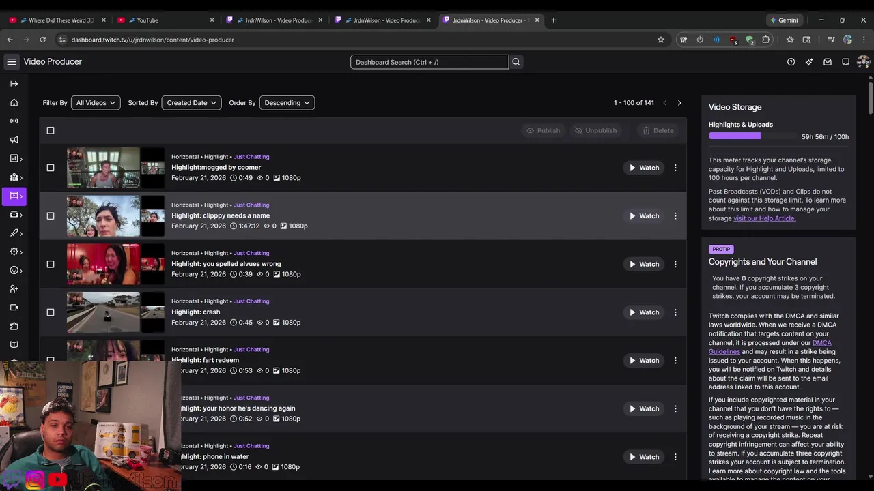Click the sidebar collapse/expand arrow icon
The width and height of the screenshot is (874, 491).
click(x=14, y=84)
